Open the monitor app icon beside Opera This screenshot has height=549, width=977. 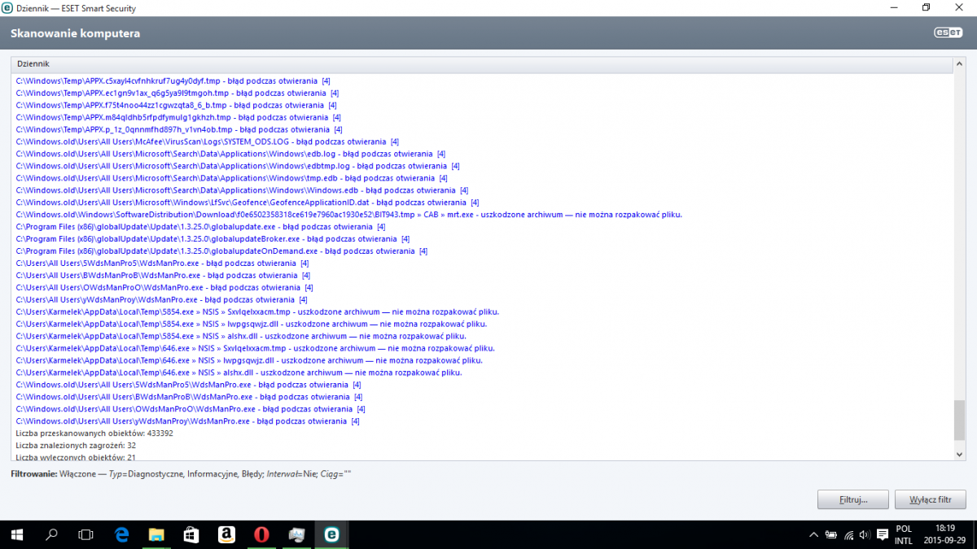(296, 534)
